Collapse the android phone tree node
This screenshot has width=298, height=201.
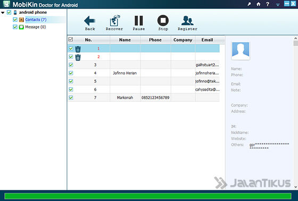point(3,13)
